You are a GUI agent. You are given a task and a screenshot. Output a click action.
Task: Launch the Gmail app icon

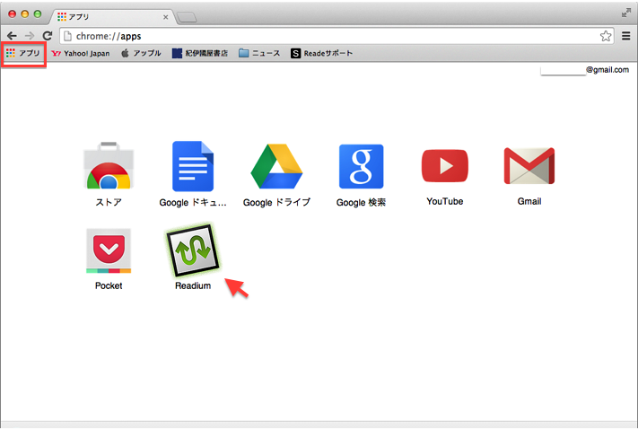point(529,166)
